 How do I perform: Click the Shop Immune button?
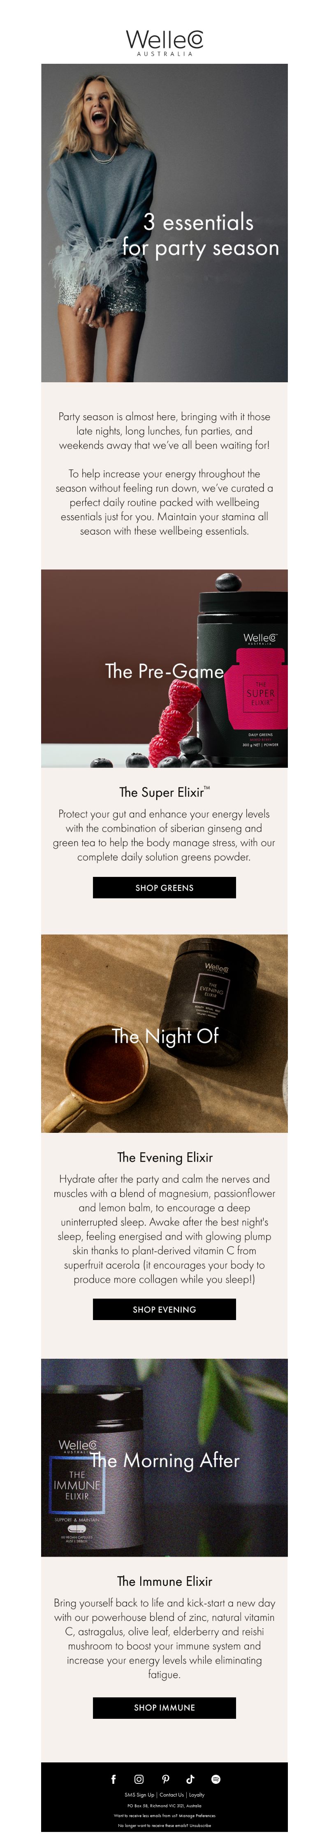164,1707
